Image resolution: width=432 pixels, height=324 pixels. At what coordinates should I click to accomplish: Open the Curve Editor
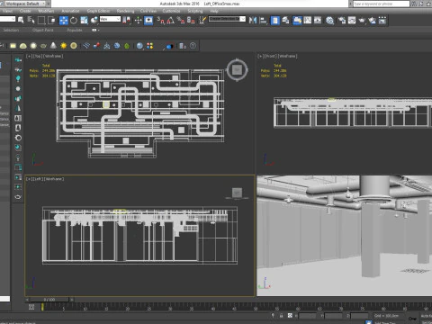[x=308, y=20]
